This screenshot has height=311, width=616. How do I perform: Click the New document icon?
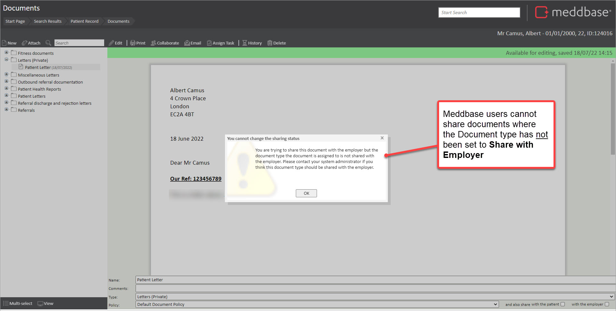[4, 43]
